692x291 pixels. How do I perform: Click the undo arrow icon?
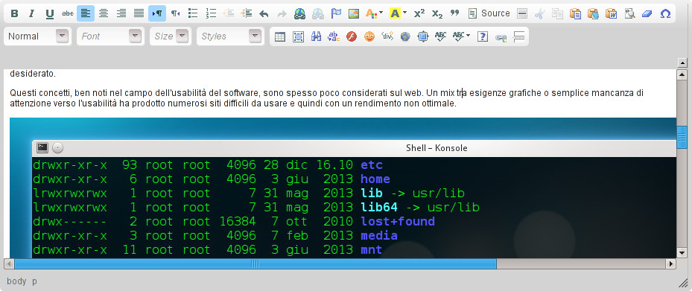click(x=264, y=13)
